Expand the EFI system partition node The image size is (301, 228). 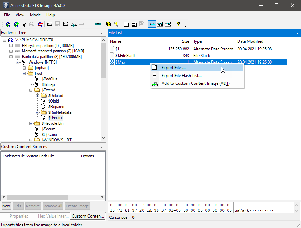(x=11, y=46)
